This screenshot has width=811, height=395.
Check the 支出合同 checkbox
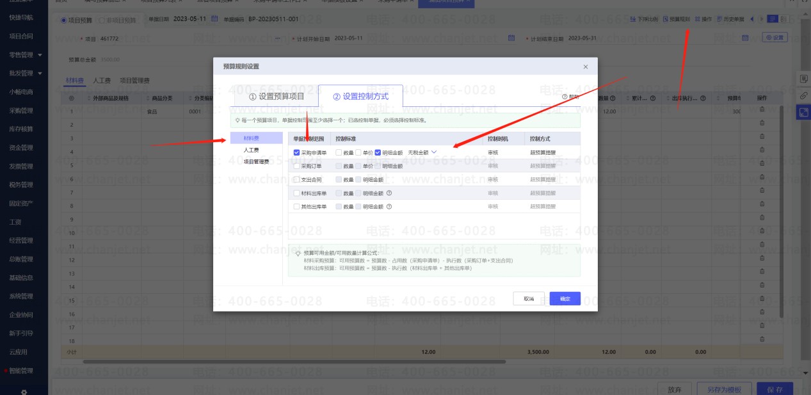coord(296,179)
